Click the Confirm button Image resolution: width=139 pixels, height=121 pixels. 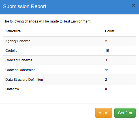click(125, 113)
